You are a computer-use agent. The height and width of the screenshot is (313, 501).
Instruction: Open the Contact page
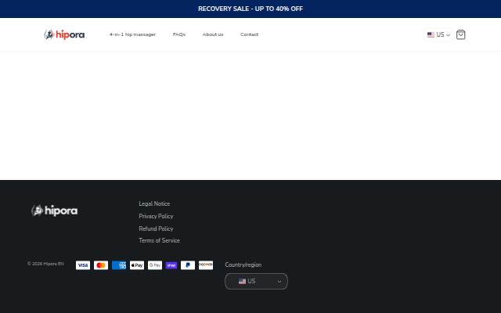pos(249,34)
